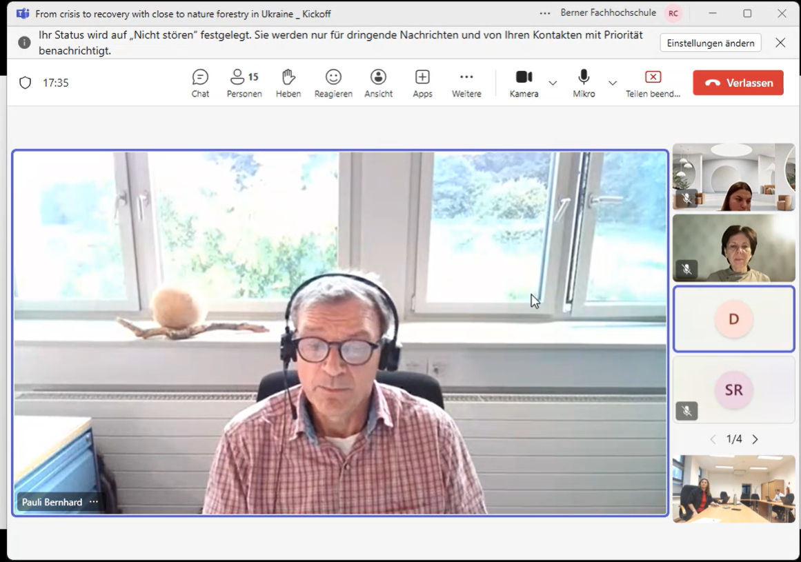
Task: Dismiss the Nicht stören notification banner
Action: (780, 43)
